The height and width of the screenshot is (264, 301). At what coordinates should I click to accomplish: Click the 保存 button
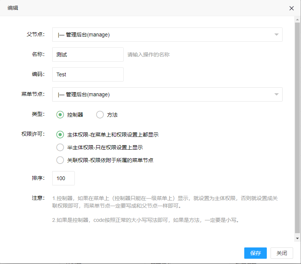click(255, 253)
